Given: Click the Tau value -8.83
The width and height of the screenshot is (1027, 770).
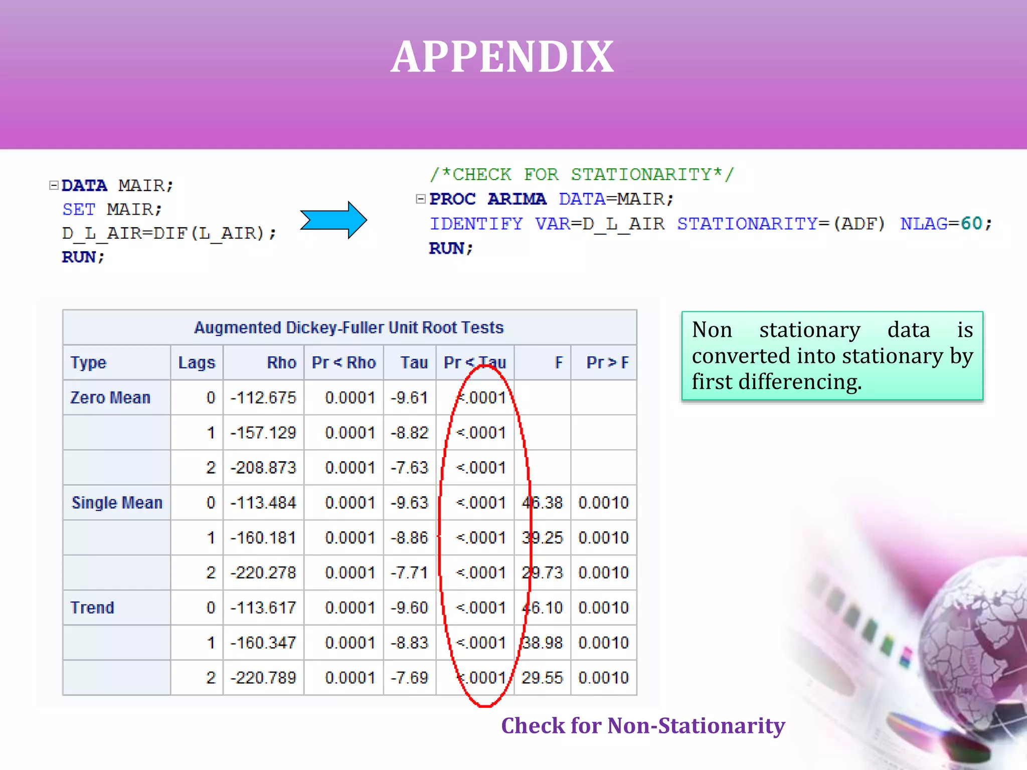Looking at the screenshot, I should pyautogui.click(x=409, y=643).
